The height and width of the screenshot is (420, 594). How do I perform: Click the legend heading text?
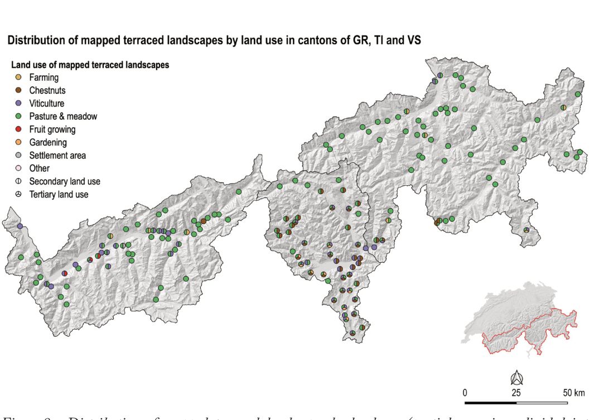pos(90,65)
